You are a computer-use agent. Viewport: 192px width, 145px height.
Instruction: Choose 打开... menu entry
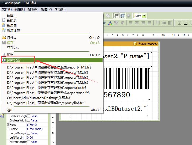pos(52,37)
